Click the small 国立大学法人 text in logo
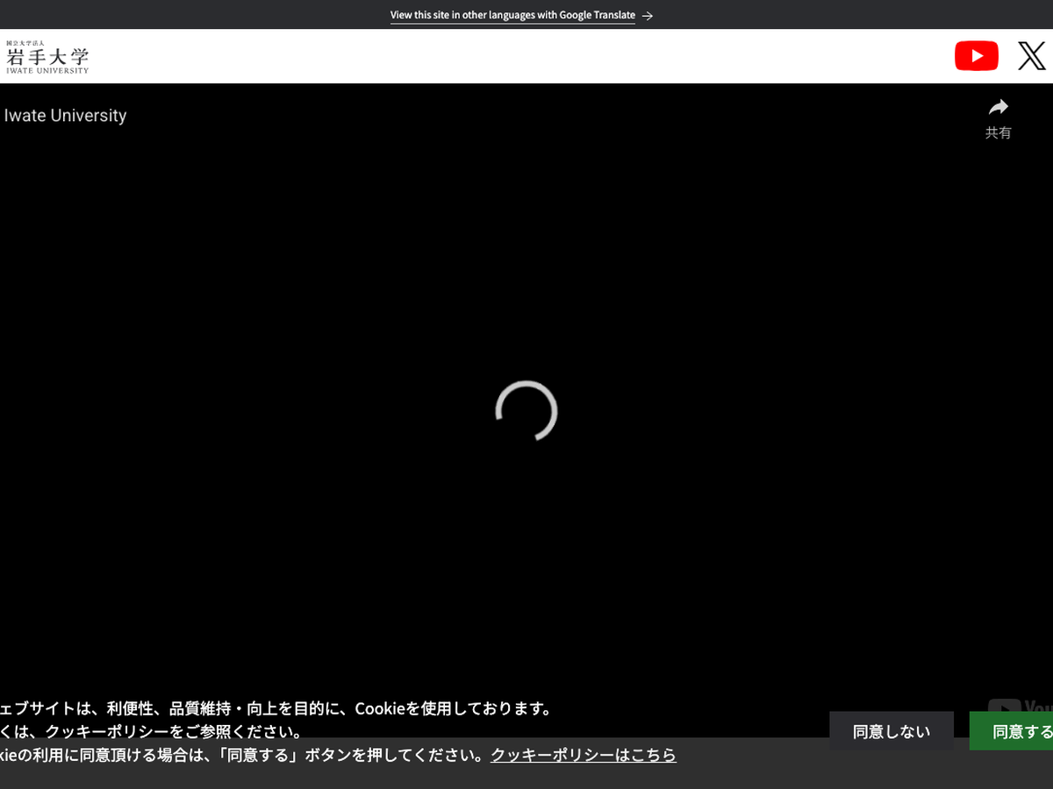This screenshot has width=1053, height=789. [25, 43]
